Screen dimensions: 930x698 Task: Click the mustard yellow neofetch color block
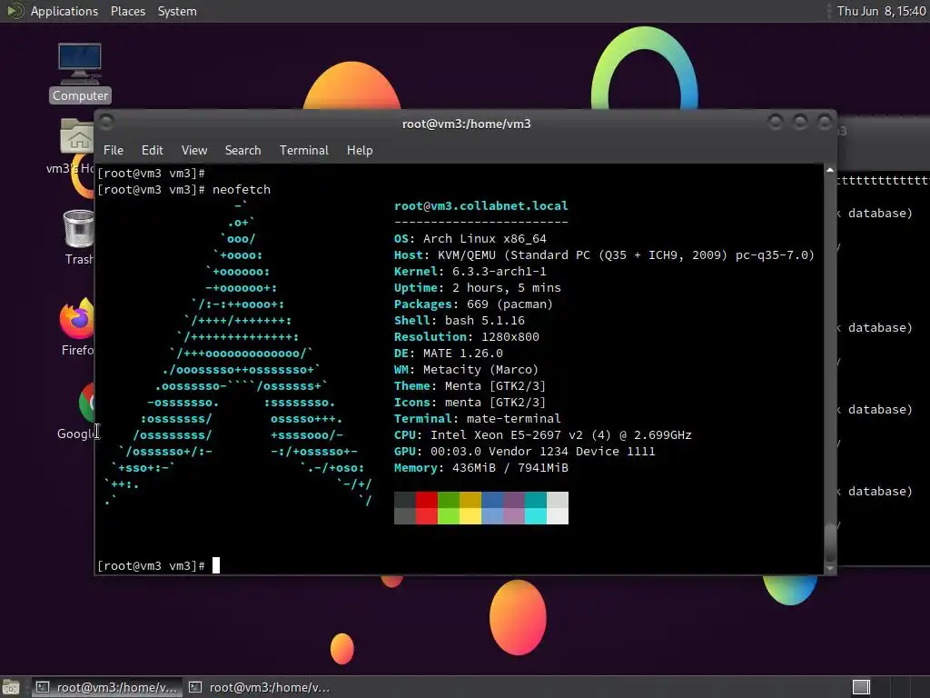coord(470,500)
